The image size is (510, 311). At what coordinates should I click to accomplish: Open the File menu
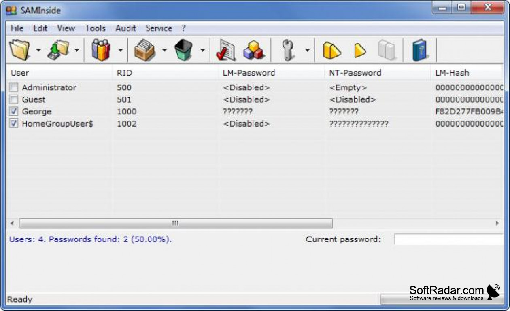pos(17,28)
